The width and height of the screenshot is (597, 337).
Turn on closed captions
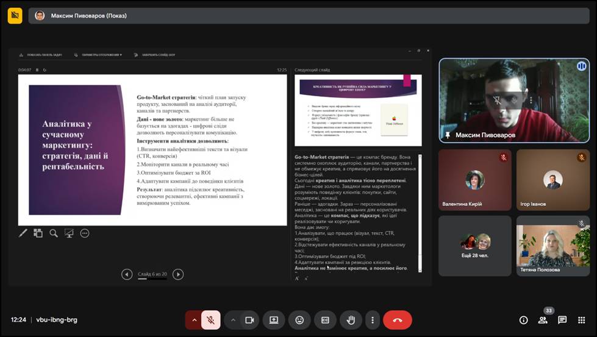(325, 320)
